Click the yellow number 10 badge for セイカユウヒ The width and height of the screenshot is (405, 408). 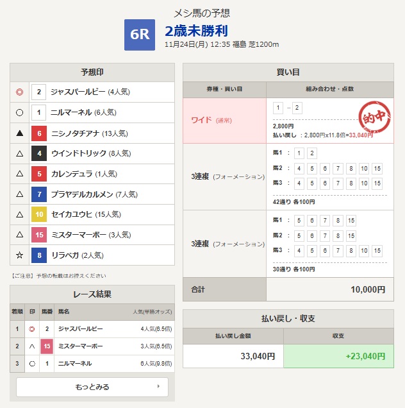tap(39, 214)
